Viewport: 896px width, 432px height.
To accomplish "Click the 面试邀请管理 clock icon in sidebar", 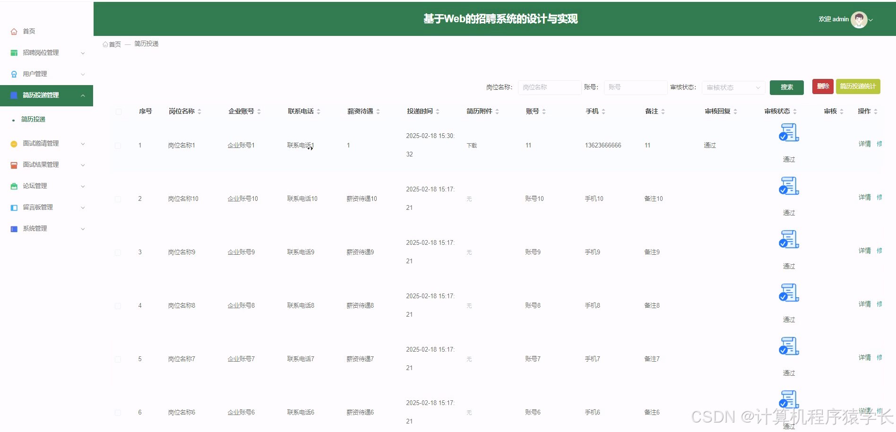I will pyautogui.click(x=13, y=143).
